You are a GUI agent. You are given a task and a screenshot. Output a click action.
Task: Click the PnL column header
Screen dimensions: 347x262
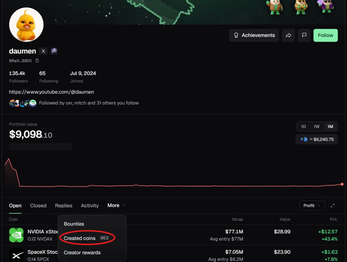pyautogui.click(x=334, y=219)
